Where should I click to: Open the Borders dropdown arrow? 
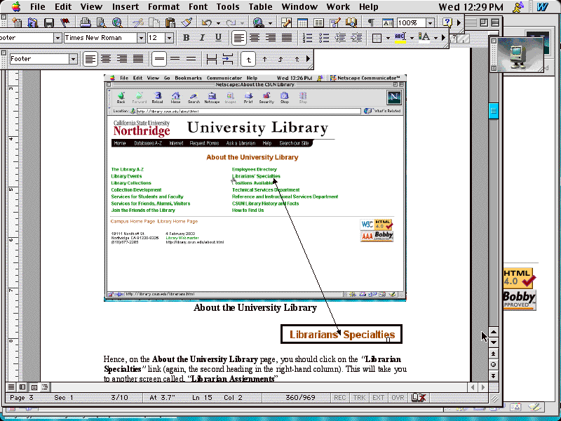tap(388, 38)
